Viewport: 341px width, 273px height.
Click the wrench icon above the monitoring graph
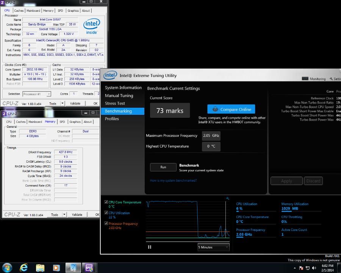pos(227,198)
